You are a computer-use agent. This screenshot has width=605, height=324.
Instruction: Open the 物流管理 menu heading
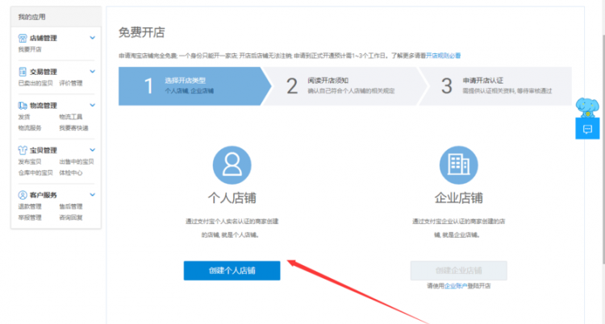point(44,106)
